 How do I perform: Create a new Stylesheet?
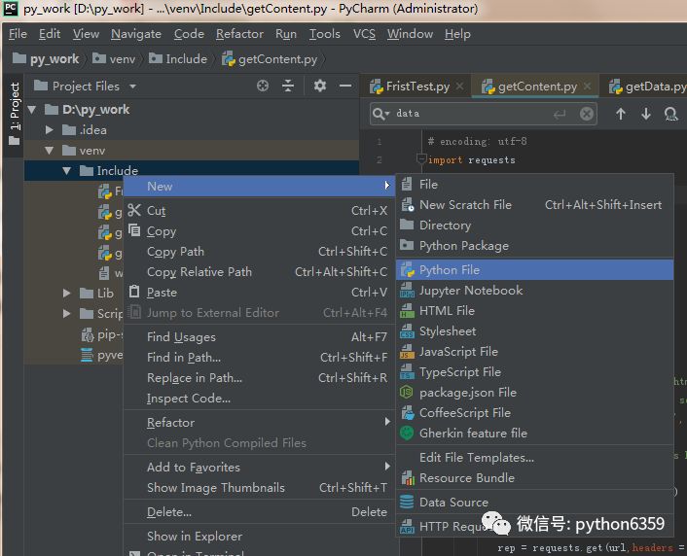pyautogui.click(x=534, y=330)
